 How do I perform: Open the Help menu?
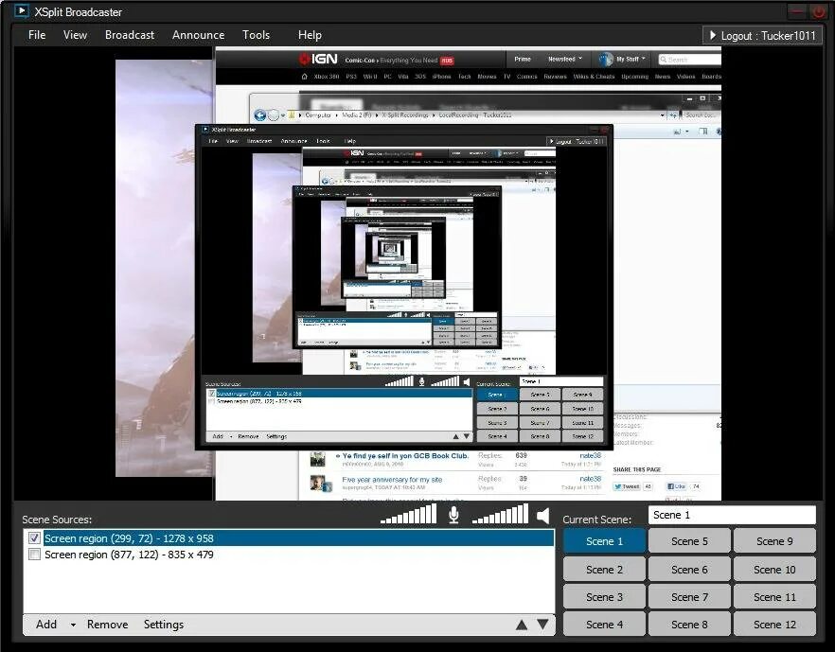(x=310, y=35)
